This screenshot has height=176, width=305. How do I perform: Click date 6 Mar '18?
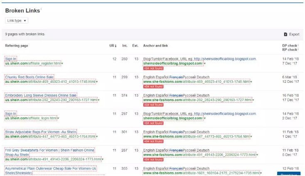pyautogui.click(x=290, y=77)
